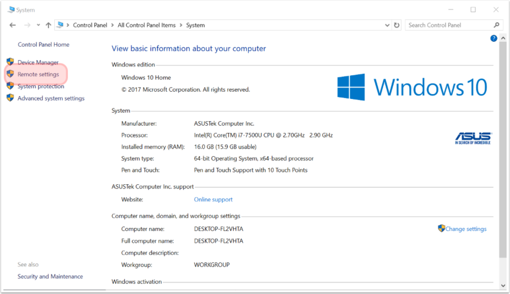510x294 pixels.
Task: Open Remote settings link
Action: tap(38, 74)
